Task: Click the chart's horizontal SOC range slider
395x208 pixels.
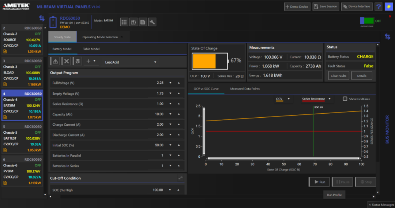Action: (x=284, y=158)
